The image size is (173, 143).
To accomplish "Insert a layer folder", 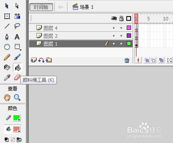I will 49,60.
